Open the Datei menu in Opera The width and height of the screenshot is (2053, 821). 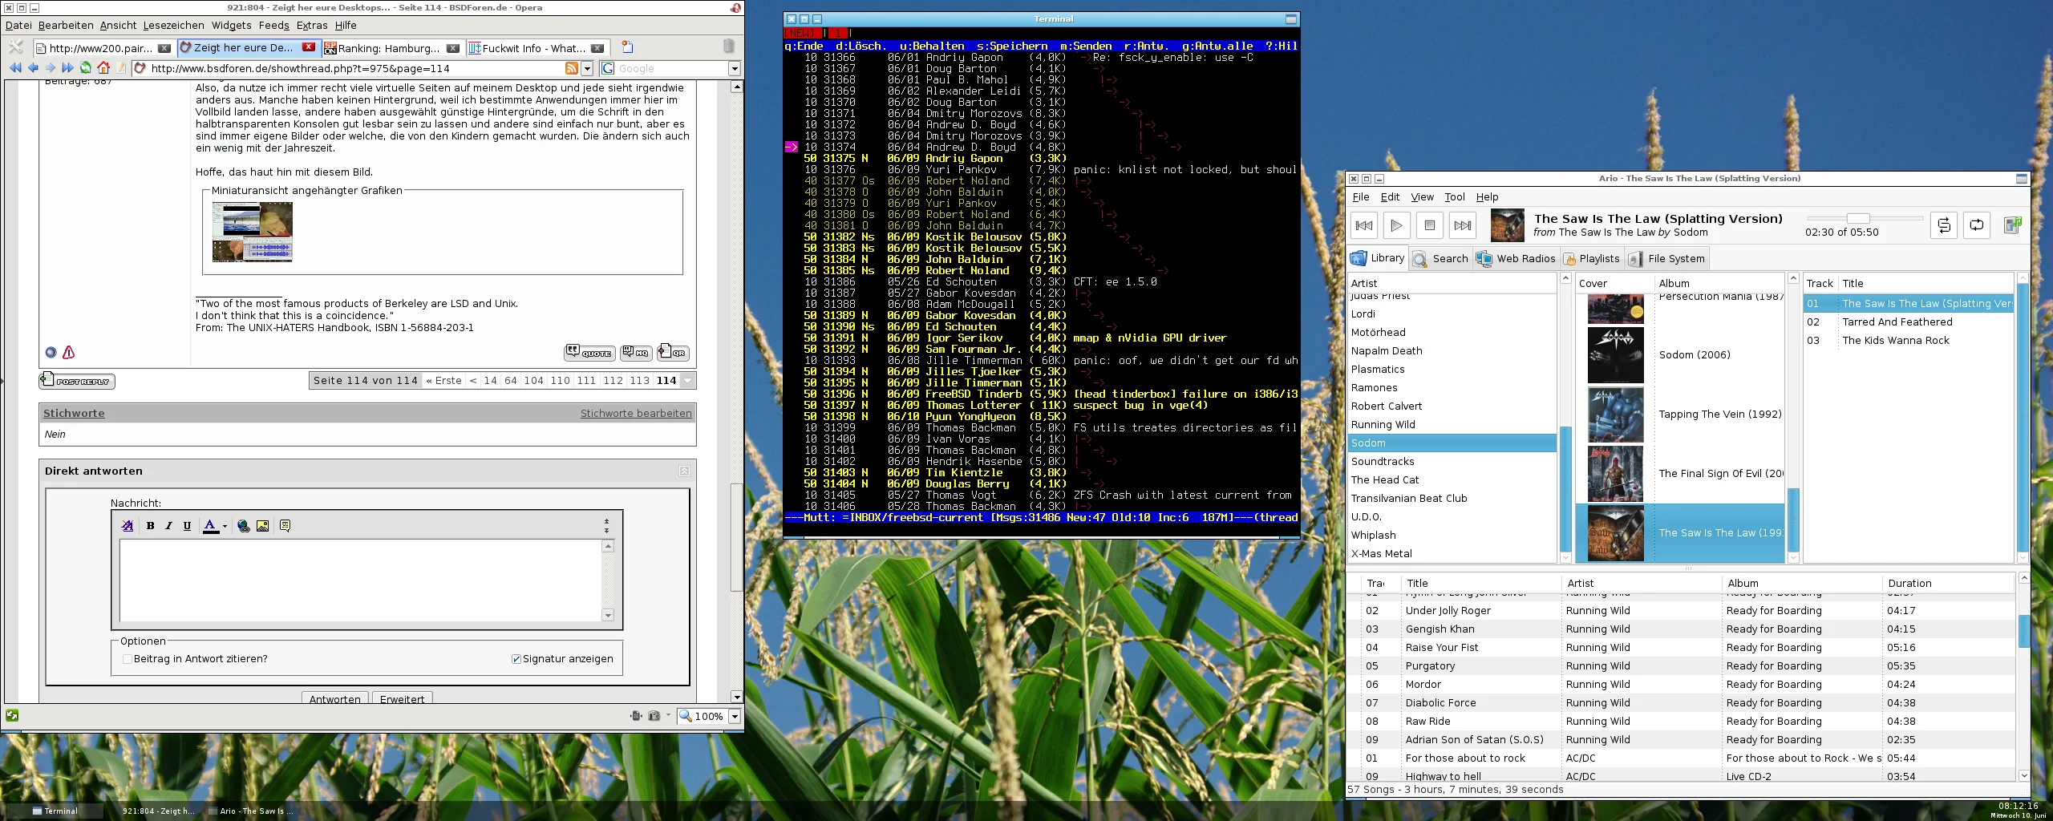click(x=18, y=26)
